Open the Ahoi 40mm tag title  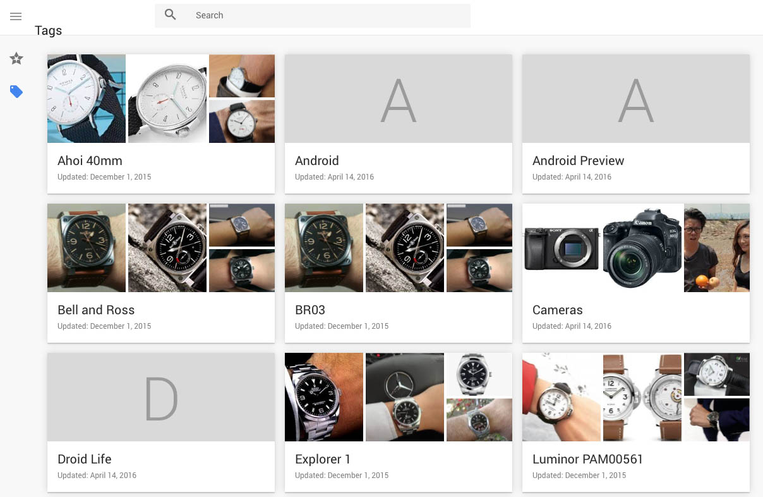[90, 161]
